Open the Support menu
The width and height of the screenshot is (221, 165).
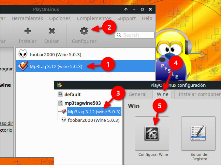127,18
